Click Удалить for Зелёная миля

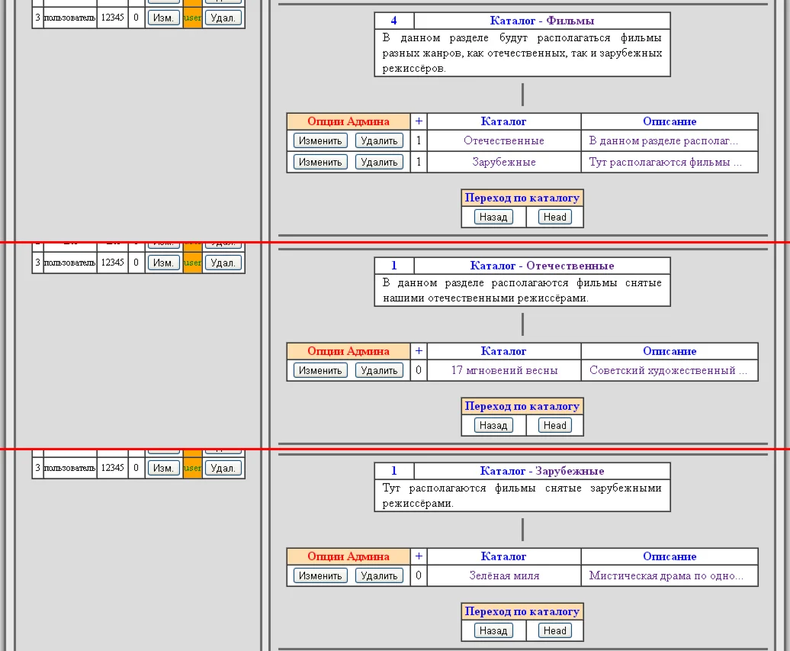[x=380, y=575]
